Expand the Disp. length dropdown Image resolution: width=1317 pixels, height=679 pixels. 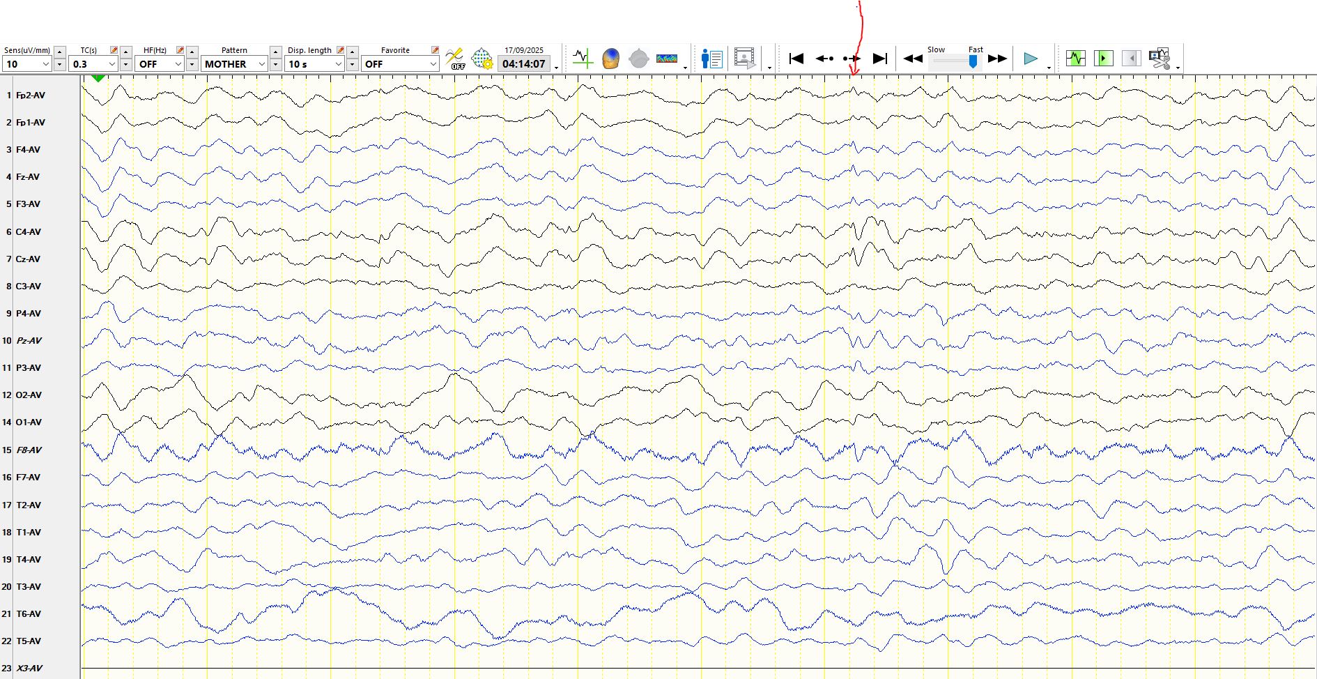(339, 64)
